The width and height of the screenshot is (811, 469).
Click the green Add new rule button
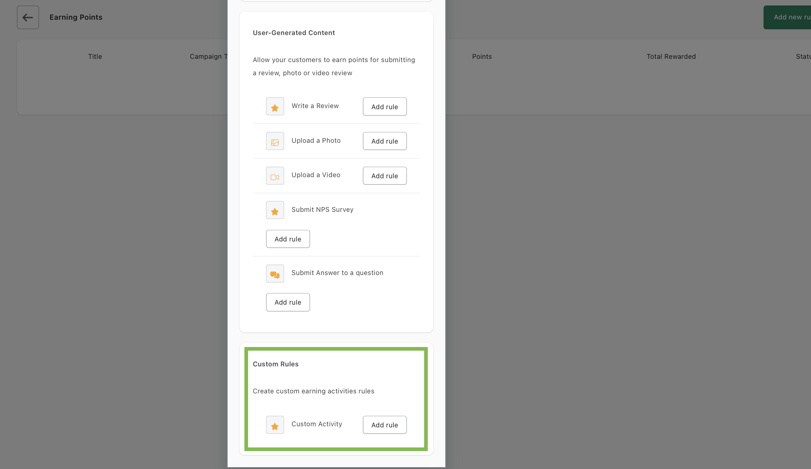[787, 17]
